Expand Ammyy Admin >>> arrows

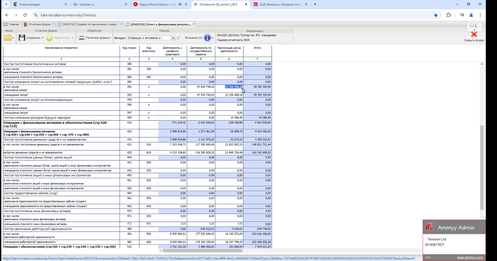(x=428, y=258)
